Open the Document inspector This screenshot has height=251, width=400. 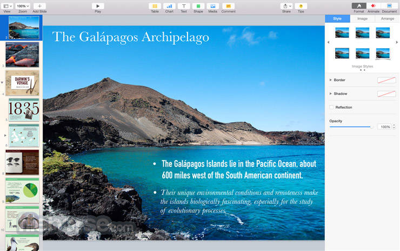[x=389, y=5]
